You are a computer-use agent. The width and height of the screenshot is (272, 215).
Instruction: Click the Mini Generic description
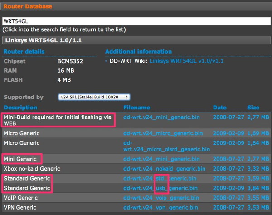(20, 159)
